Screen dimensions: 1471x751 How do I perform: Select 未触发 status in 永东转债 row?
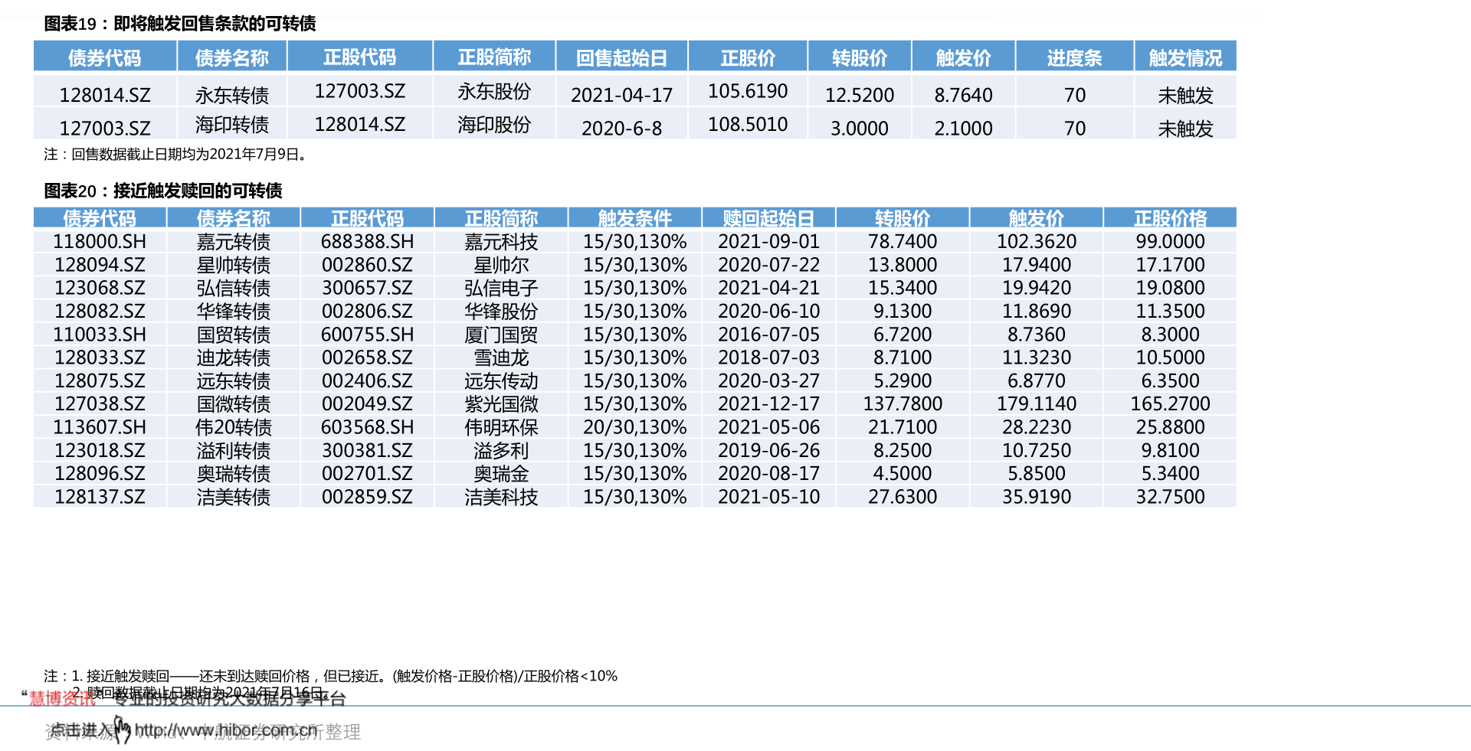pyautogui.click(x=1185, y=95)
